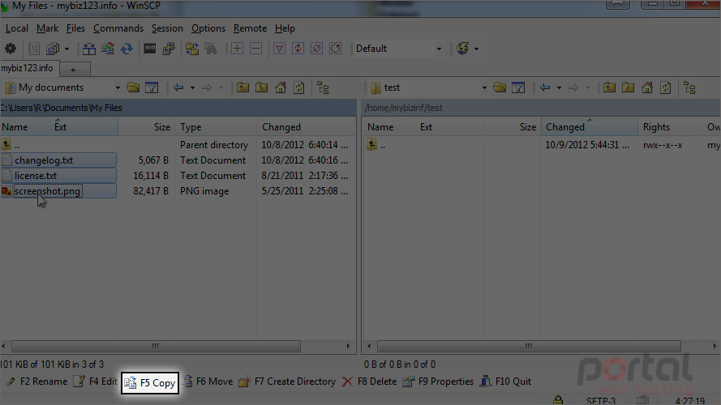This screenshot has height=405, width=721.
Task: Open lightning transfer settings dropdown arrow
Action: point(476,49)
